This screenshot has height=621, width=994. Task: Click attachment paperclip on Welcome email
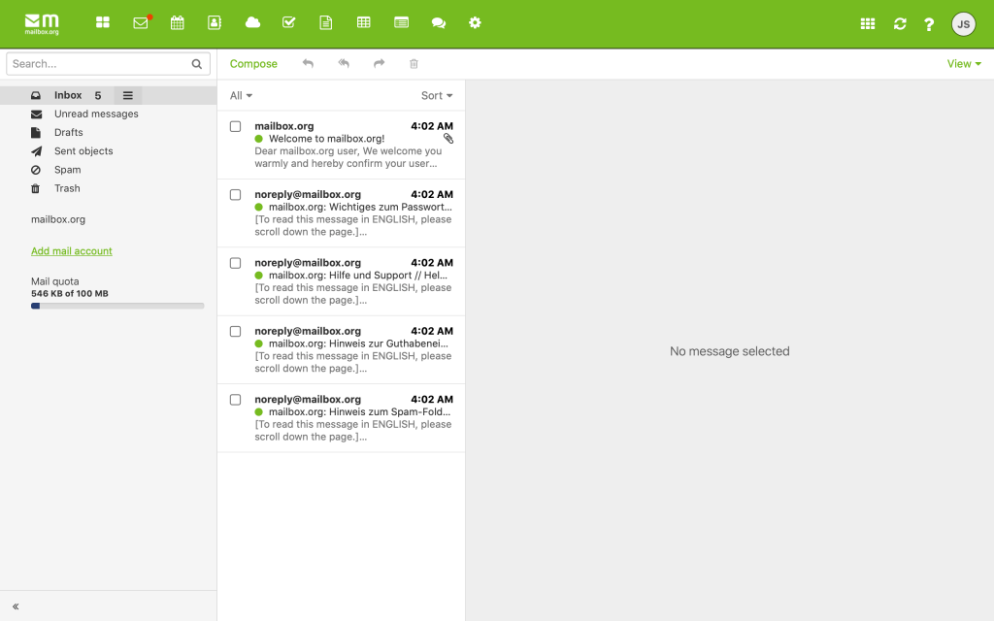pyautogui.click(x=448, y=139)
